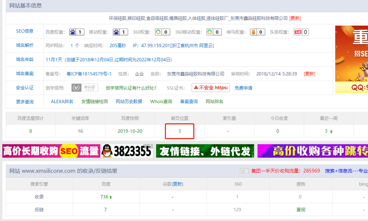This screenshot has width=368, height=221.
Task: Click the 查询 link in Sogou column
Action: pos(301,210)
